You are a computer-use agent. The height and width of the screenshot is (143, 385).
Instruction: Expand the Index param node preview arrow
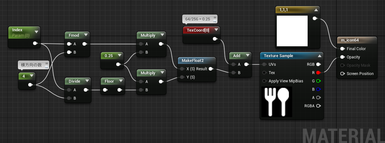36,32
